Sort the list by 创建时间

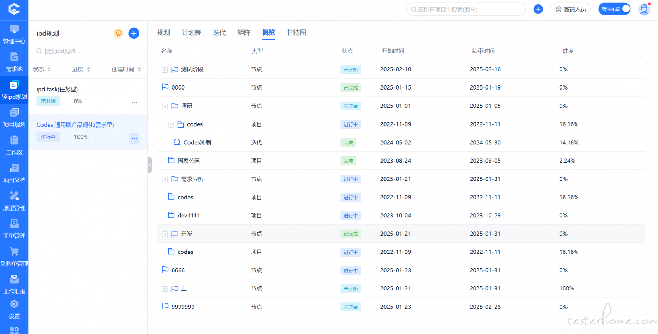point(126,69)
